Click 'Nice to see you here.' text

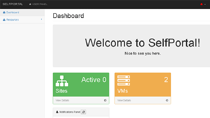tap(143, 53)
